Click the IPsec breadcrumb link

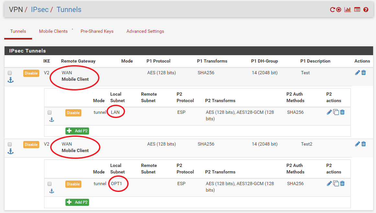(40, 9)
